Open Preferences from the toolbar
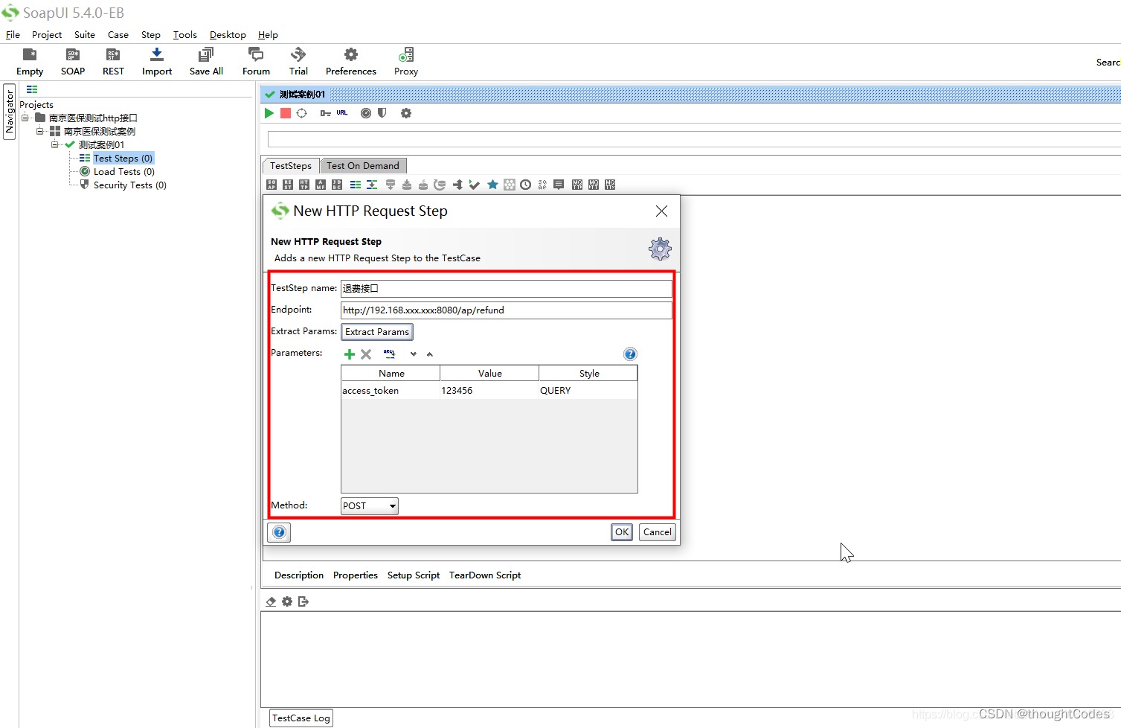Screen dimensions: 1121x728 (350, 62)
